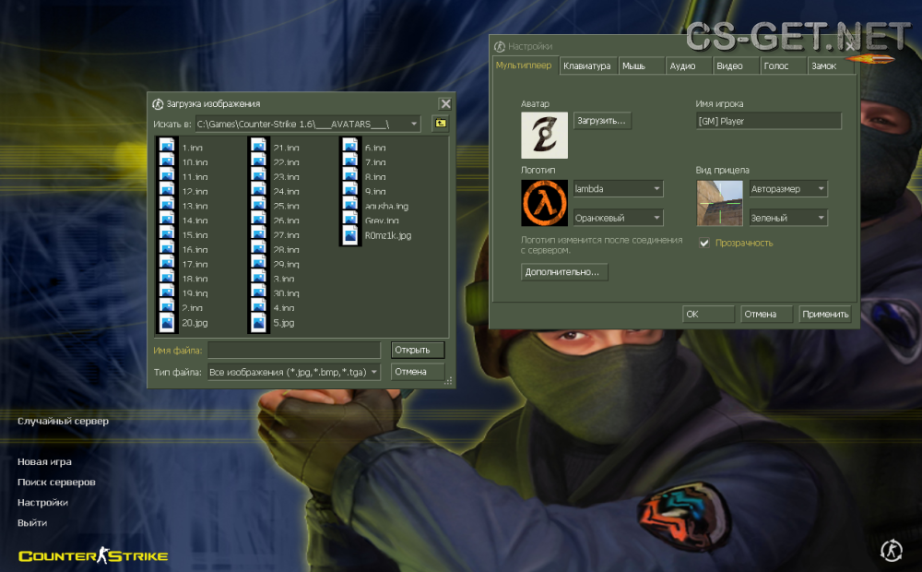Click the Применить button

[x=824, y=315]
